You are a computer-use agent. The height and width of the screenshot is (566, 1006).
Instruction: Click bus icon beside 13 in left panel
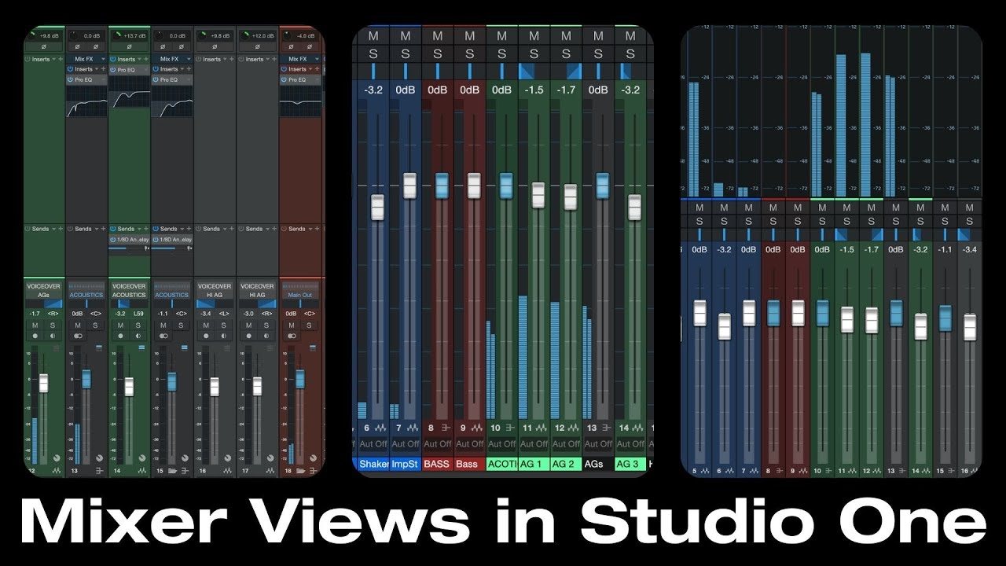pos(99,471)
